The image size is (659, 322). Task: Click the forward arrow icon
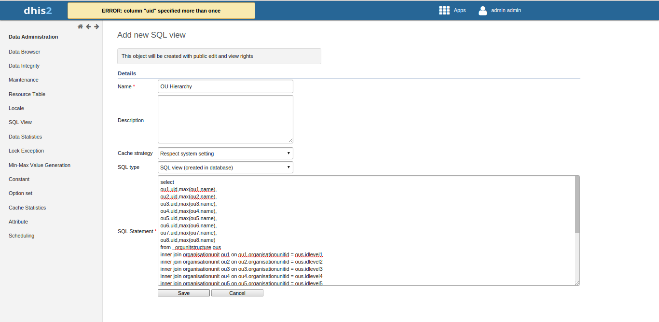click(x=96, y=27)
